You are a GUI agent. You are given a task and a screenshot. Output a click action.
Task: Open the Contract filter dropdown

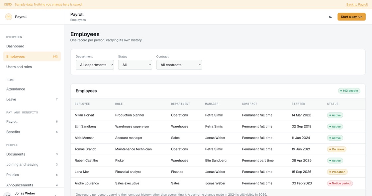click(x=179, y=65)
